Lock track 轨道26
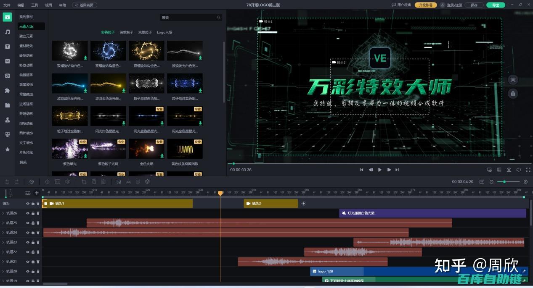533x288 pixels. (x=33, y=213)
